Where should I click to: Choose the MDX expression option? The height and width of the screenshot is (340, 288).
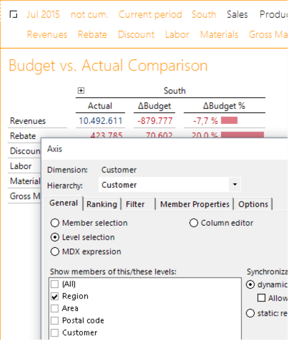click(55, 252)
